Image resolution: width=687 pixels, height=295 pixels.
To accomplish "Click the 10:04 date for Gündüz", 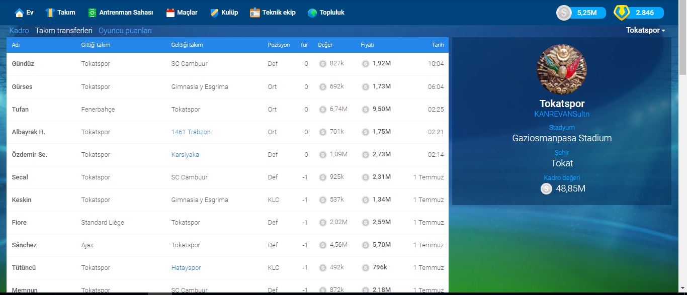I will pyautogui.click(x=436, y=64).
